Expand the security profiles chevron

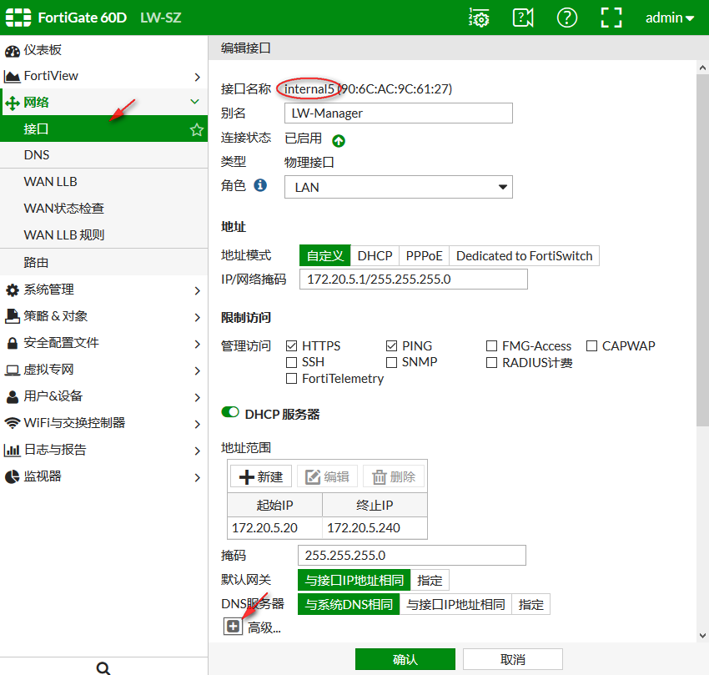pyautogui.click(x=197, y=344)
